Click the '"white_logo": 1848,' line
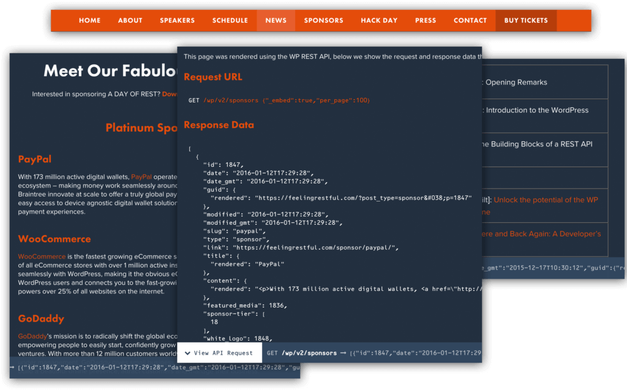Screen dimensions: 627x392 click(238, 339)
